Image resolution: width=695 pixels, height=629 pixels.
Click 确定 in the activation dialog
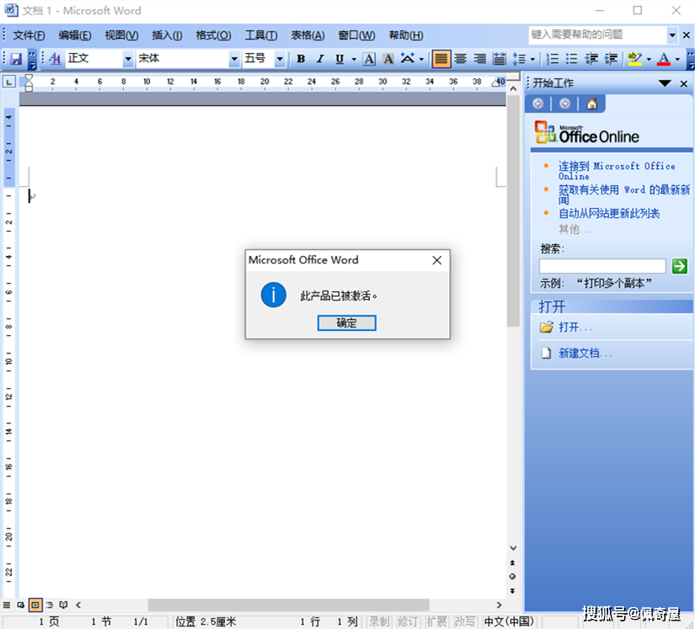[x=346, y=322]
